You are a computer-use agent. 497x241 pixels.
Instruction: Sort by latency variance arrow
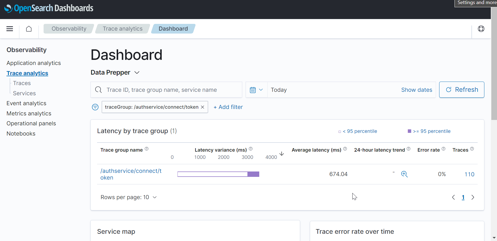(x=282, y=154)
